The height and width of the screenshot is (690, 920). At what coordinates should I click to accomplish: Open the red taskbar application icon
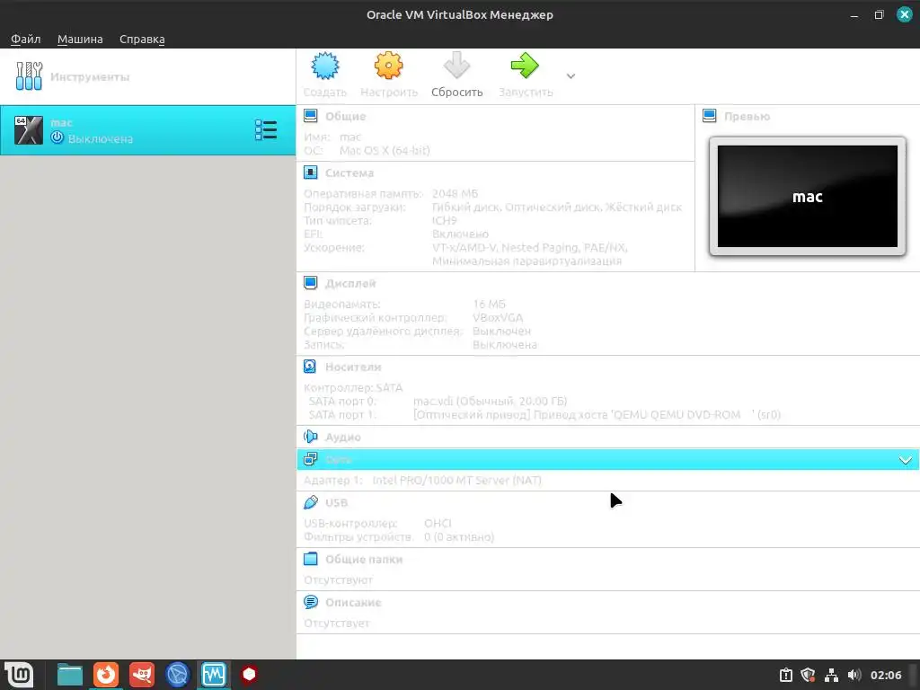tap(142, 675)
